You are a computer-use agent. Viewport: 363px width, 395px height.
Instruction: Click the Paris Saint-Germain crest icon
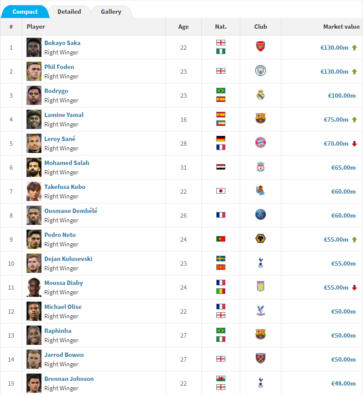click(x=260, y=215)
